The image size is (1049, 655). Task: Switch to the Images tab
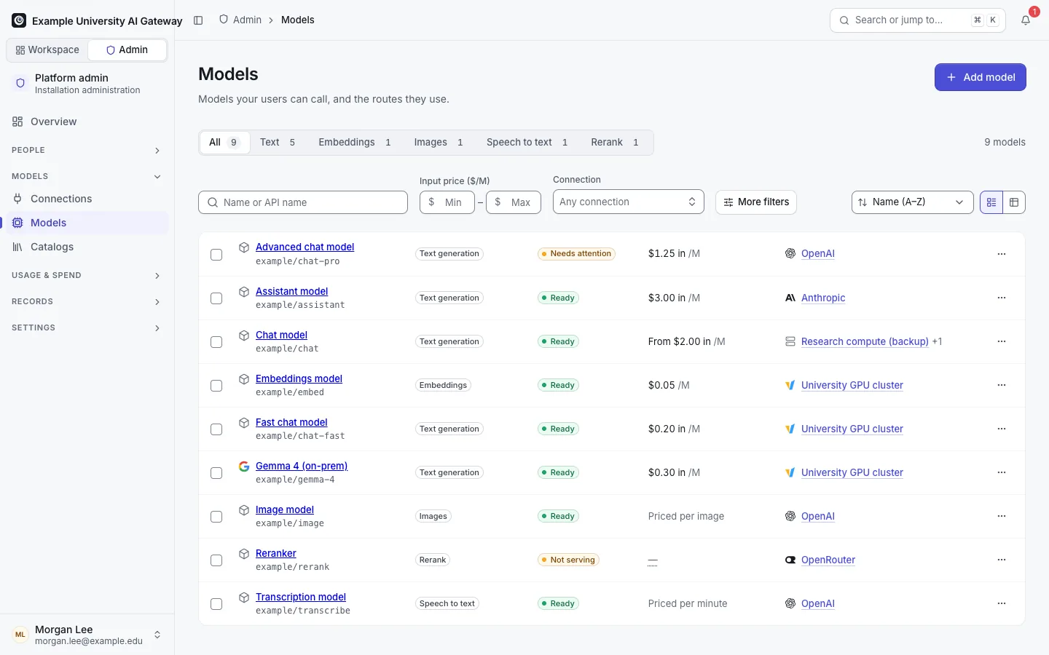pyautogui.click(x=439, y=143)
